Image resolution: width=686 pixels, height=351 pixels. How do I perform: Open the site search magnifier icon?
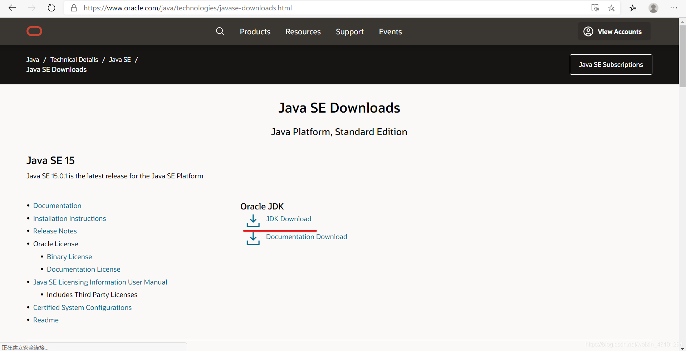(220, 31)
